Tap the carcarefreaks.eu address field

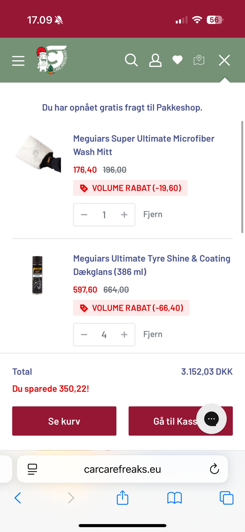point(122,469)
